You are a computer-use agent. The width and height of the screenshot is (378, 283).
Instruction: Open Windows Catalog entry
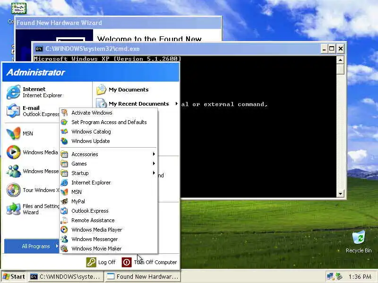click(x=109, y=132)
